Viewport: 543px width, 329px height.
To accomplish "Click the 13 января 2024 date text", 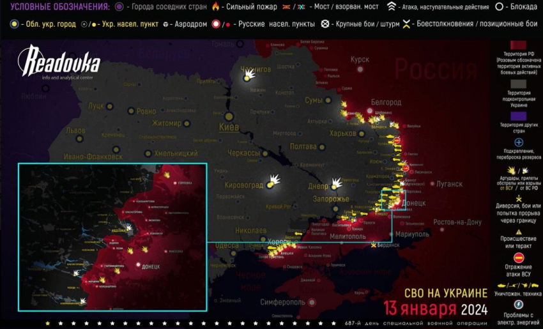I will pos(435,309).
